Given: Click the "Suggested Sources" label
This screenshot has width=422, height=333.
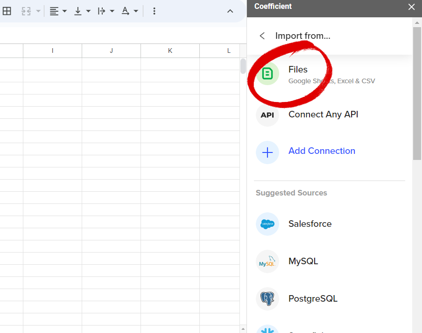Looking at the screenshot, I should point(291,193).
